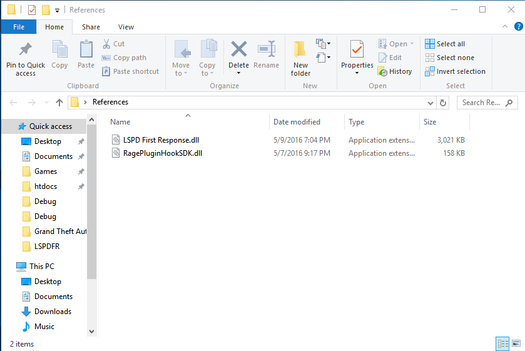Switch to the Share ribbon tab
The image size is (525, 351).
[x=91, y=27]
